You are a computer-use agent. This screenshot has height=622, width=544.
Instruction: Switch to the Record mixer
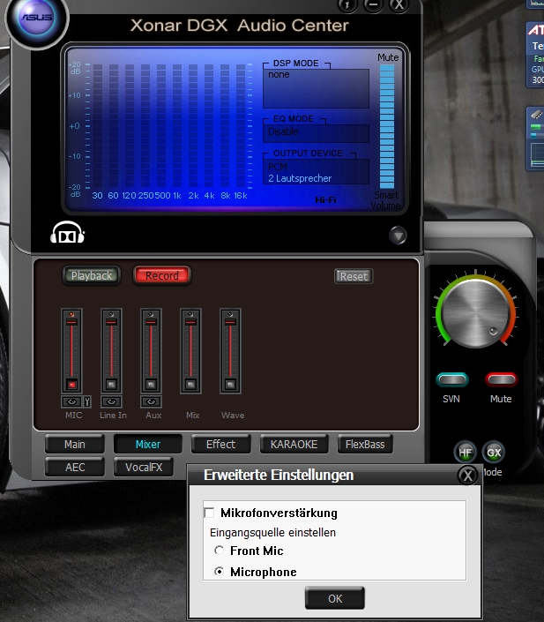(162, 275)
